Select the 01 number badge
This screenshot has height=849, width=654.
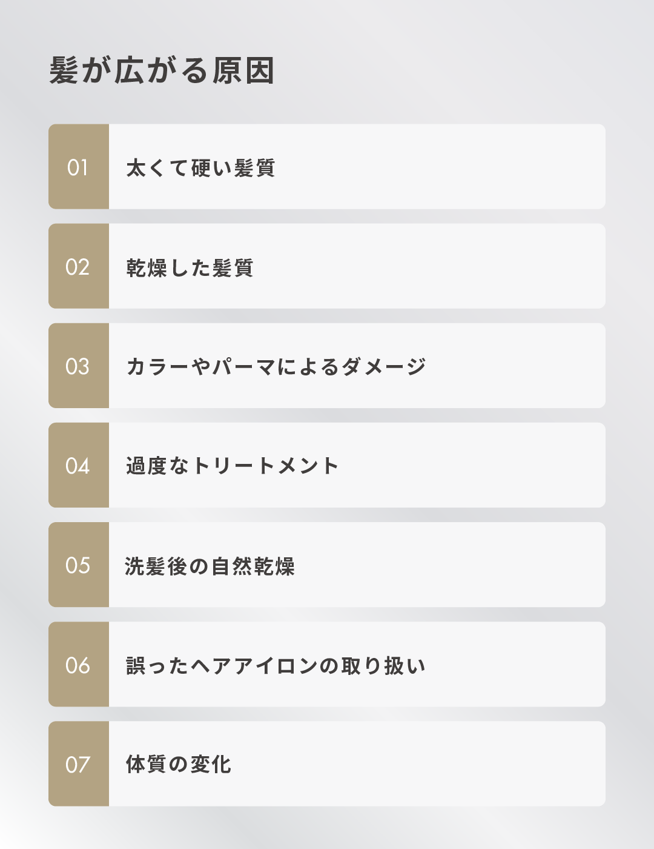click(x=78, y=167)
